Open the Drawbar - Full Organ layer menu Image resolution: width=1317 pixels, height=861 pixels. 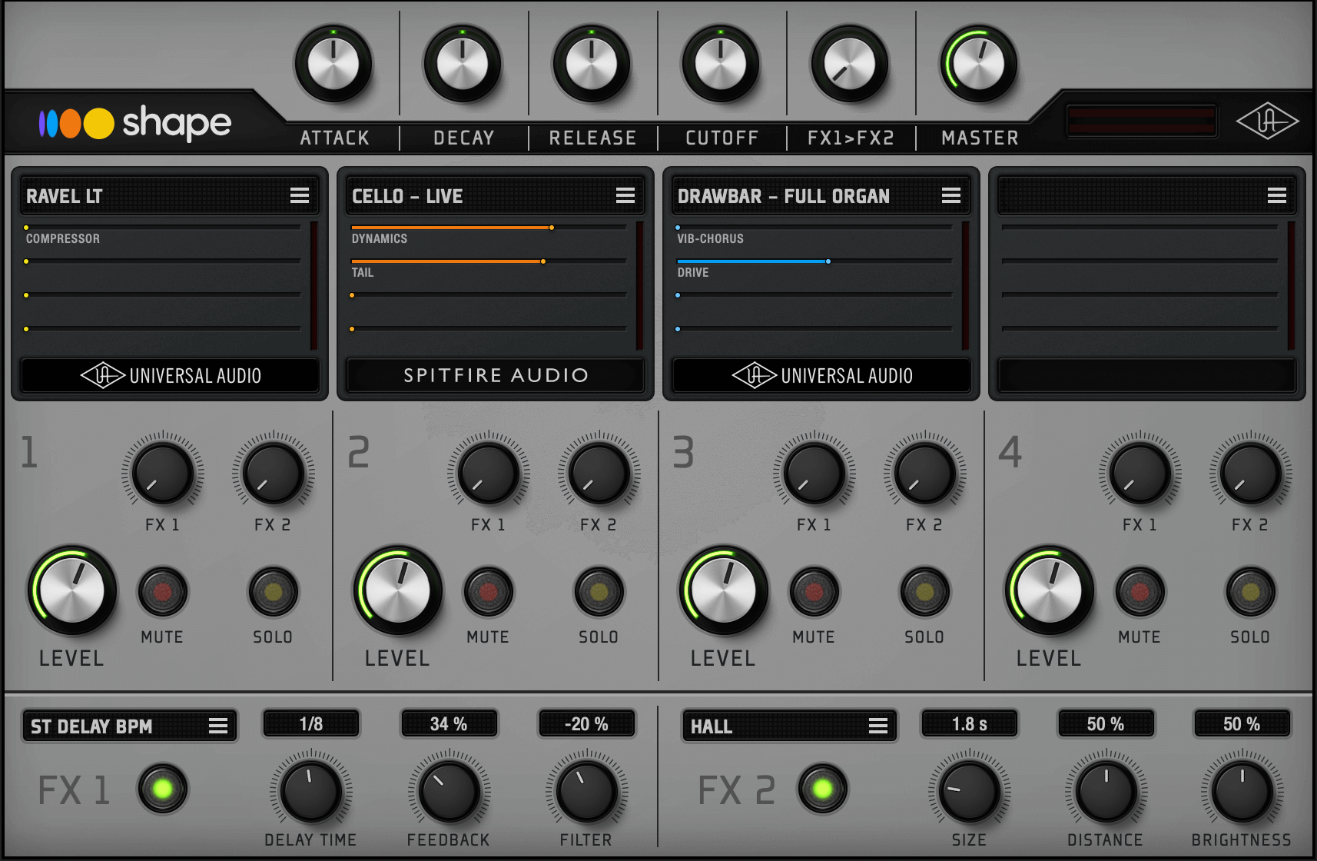tap(951, 195)
